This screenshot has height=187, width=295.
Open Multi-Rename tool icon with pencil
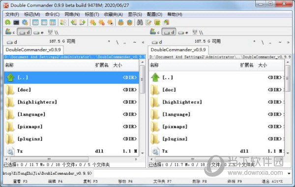point(148,23)
